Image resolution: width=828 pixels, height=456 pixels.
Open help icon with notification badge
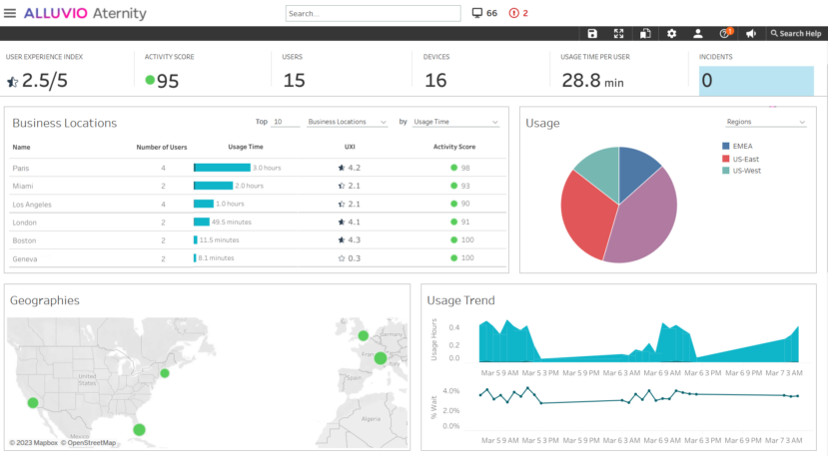725,33
